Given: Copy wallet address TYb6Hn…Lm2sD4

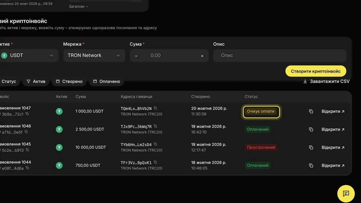Looking at the screenshot, I should (155, 144).
